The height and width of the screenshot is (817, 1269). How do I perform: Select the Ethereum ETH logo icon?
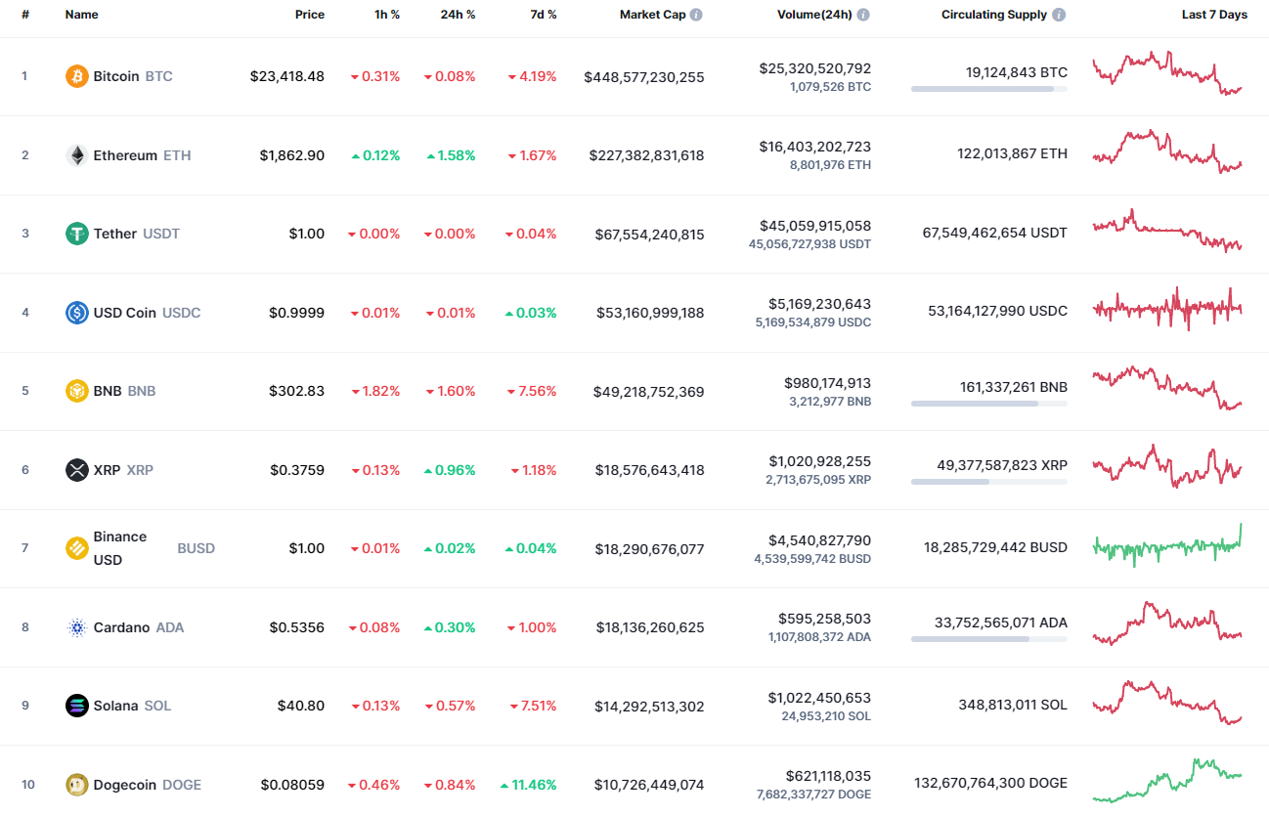pos(75,154)
